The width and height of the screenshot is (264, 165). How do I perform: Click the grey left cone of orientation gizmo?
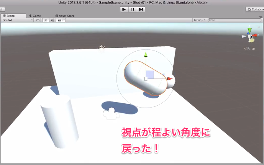click(244, 36)
